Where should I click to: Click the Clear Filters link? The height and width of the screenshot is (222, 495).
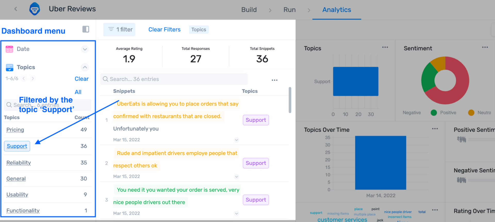164,30
